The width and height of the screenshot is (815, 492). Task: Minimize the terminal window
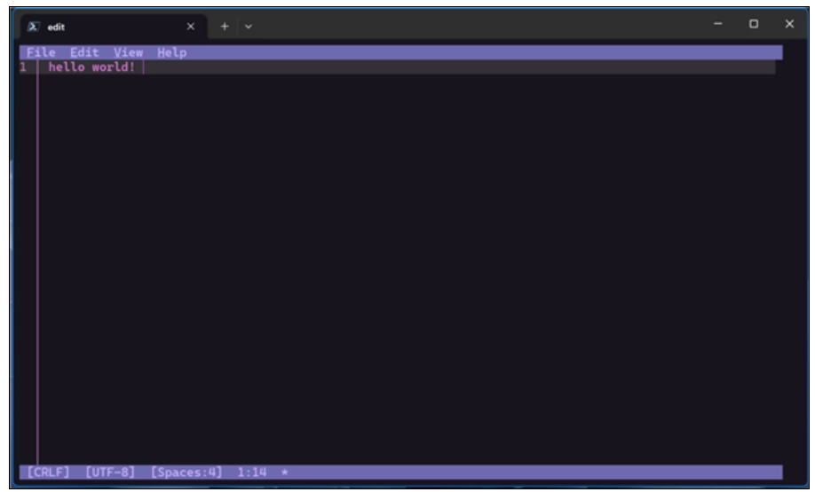(x=718, y=24)
